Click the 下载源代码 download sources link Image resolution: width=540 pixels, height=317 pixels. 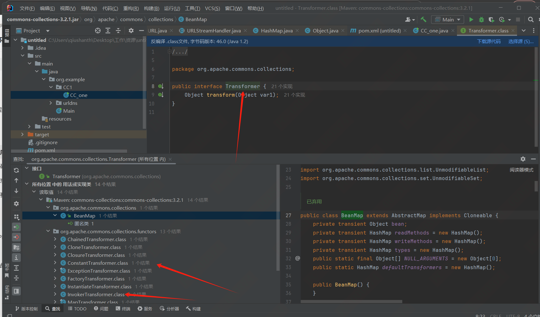(489, 41)
